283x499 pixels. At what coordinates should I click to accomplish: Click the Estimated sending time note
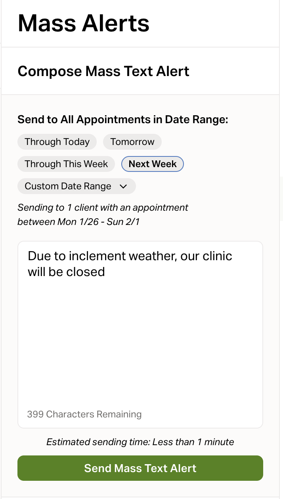[140, 442]
